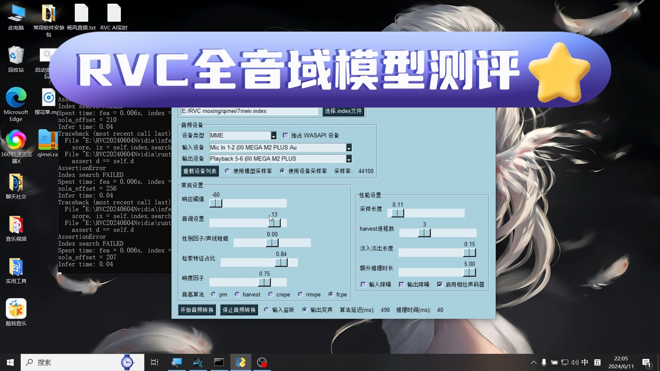Open the taskbar clock and date
This screenshot has height=371, width=660.
pos(621,362)
